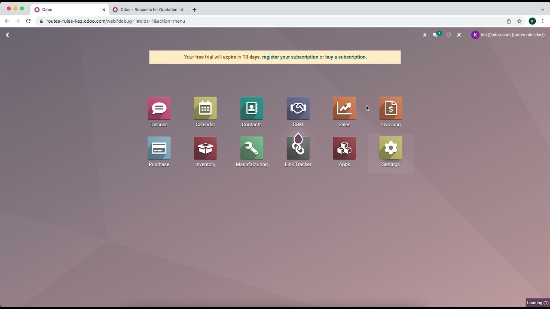Open the Inventory app
Viewport: 550px width, 309px height.
pyautogui.click(x=205, y=152)
